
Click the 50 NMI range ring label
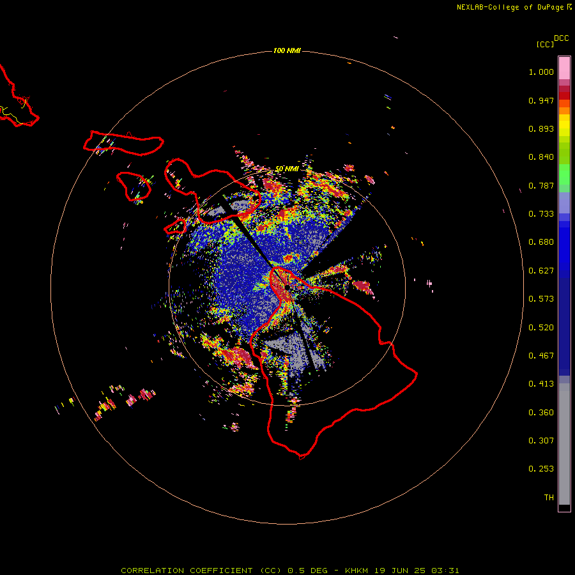[287, 169]
